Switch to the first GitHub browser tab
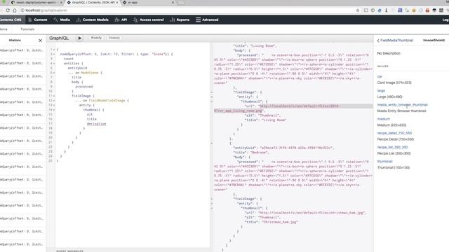 (36, 2)
